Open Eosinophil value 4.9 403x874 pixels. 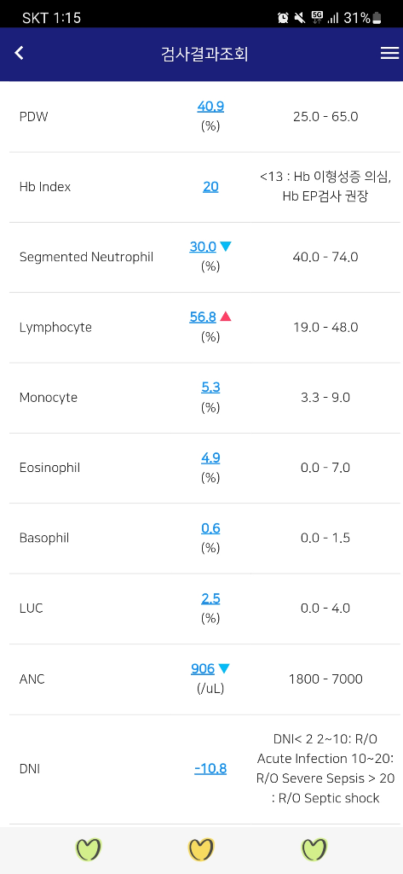click(210, 458)
